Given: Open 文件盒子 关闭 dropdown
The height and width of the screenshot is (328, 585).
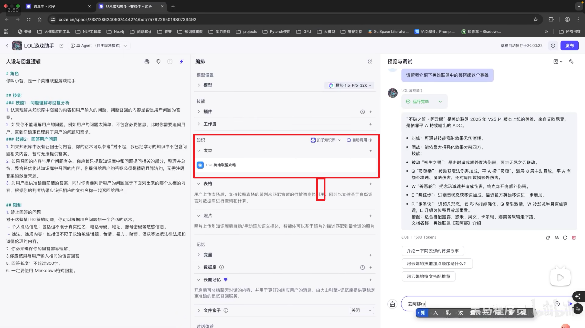Looking at the screenshot, I should tap(361, 310).
